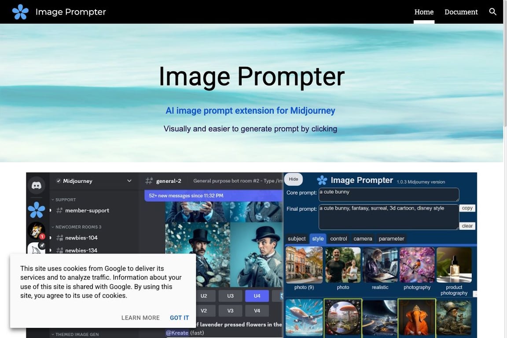Click Learn More on cookie notice
This screenshot has height=338, width=507.
pyautogui.click(x=140, y=318)
